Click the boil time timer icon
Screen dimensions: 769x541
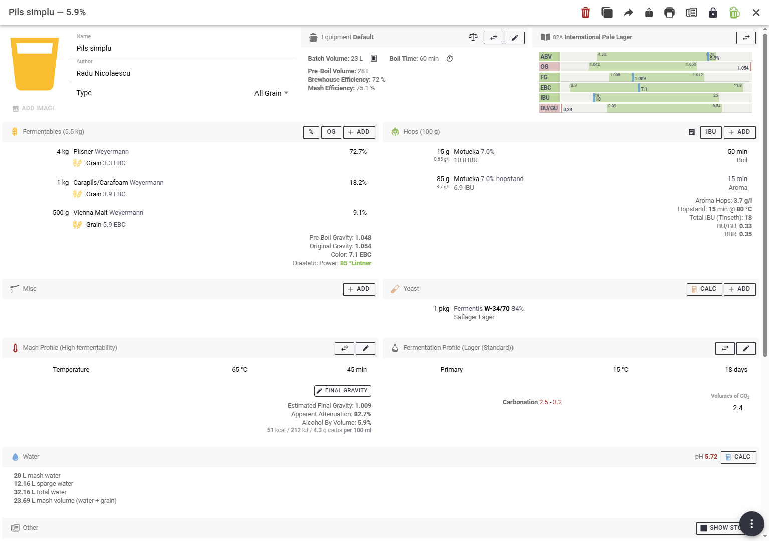click(450, 59)
